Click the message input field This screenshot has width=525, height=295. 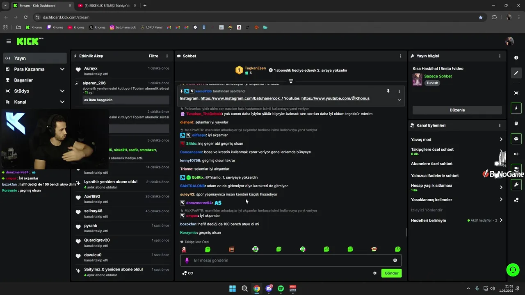291,260
